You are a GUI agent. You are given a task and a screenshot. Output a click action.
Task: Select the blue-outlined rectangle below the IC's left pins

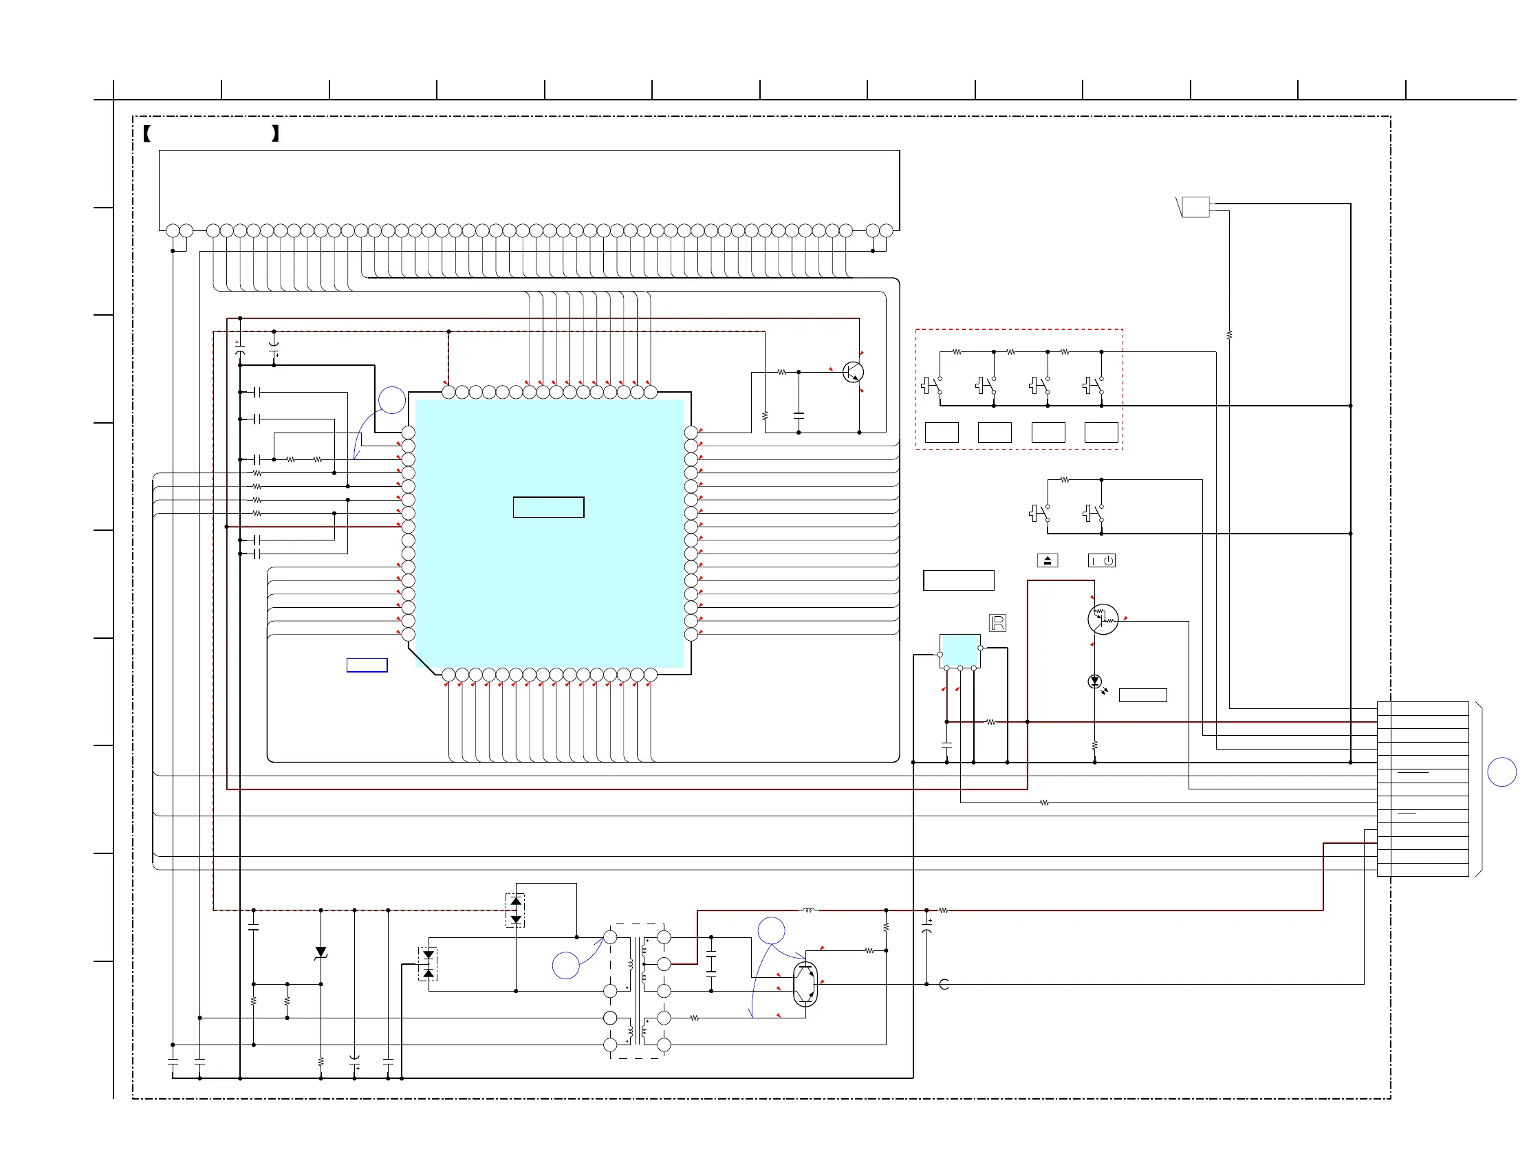(x=367, y=664)
